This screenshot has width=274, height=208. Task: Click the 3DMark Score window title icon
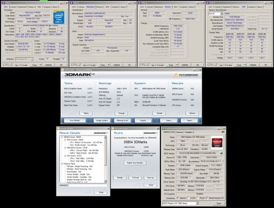point(113,128)
